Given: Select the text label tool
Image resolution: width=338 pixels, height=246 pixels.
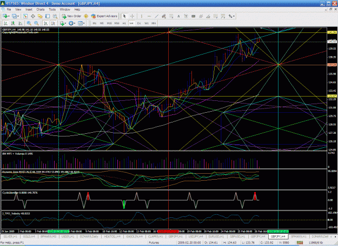Looking at the screenshot, I should pos(186,16).
